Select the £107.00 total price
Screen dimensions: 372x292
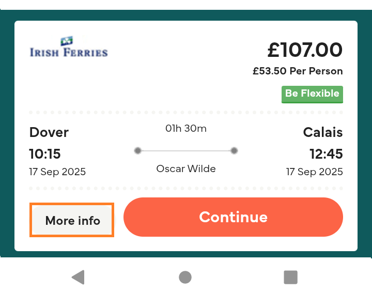305,50
